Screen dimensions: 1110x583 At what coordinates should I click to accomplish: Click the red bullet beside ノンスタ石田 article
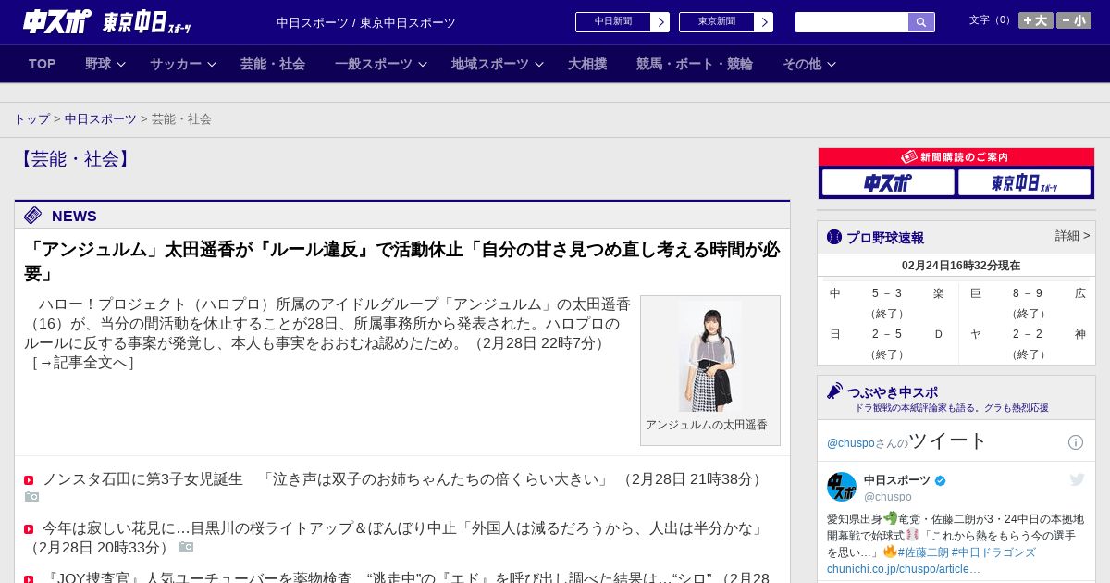coord(29,480)
